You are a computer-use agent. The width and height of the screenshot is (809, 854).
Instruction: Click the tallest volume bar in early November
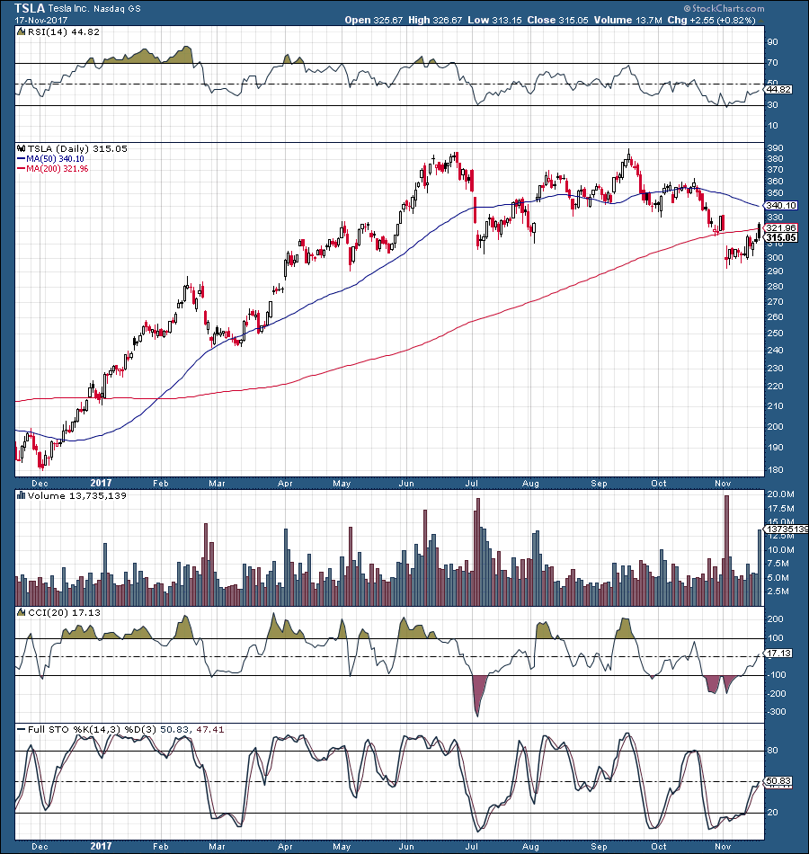726,551
